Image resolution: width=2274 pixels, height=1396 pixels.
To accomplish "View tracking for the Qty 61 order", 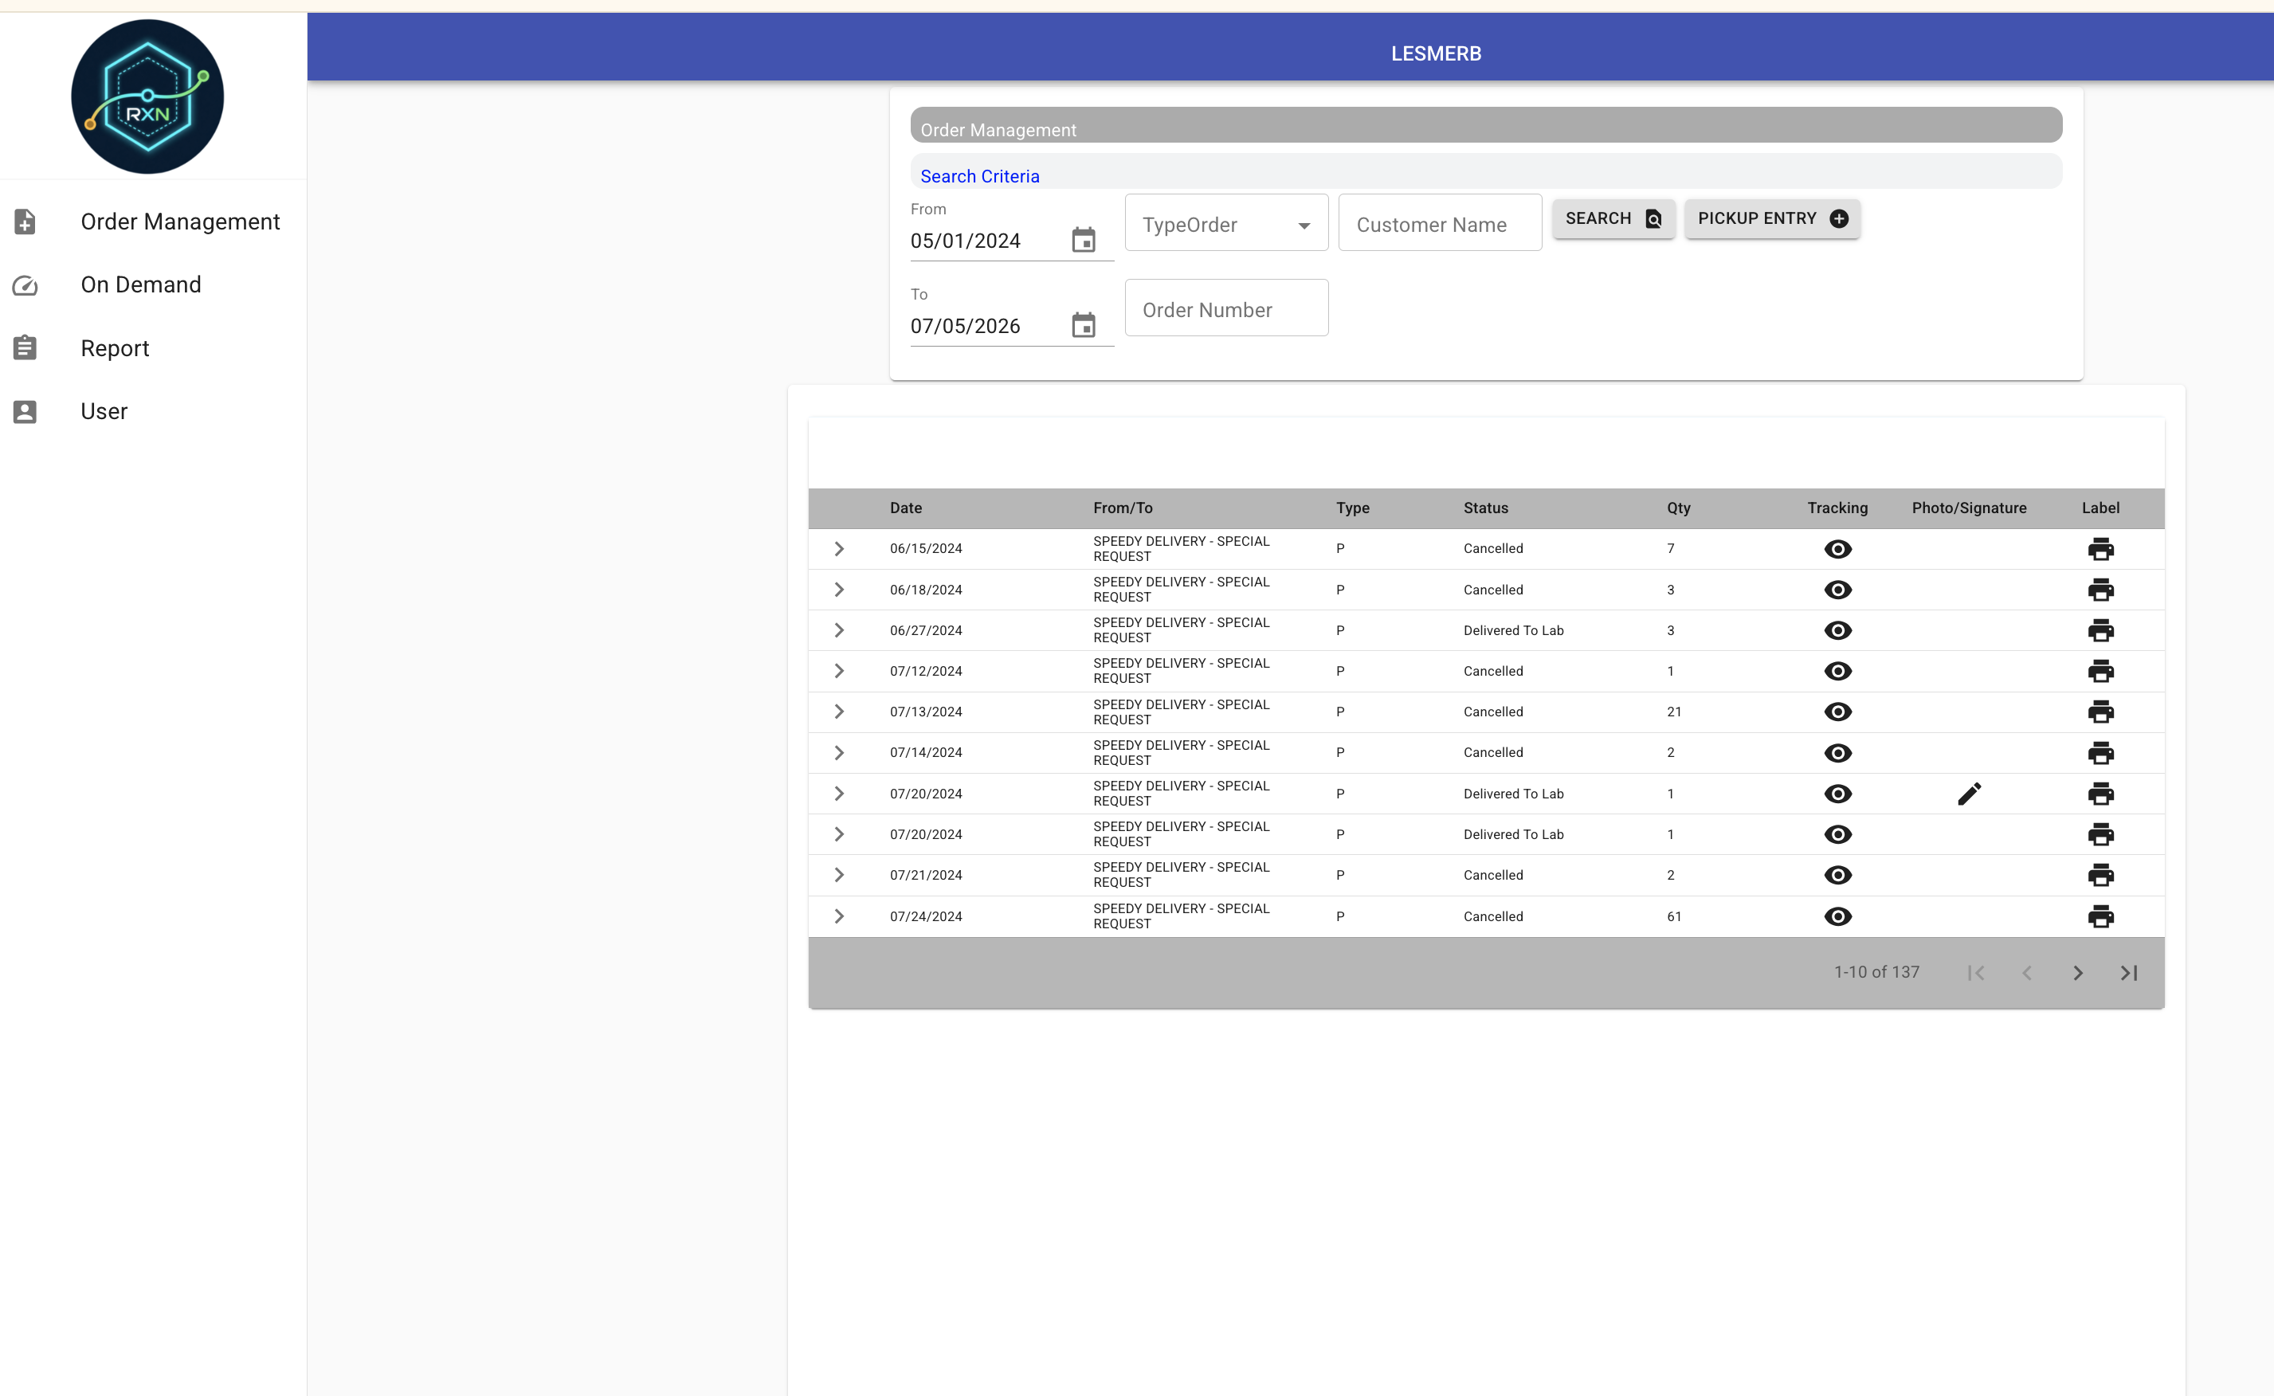I will (x=1837, y=917).
